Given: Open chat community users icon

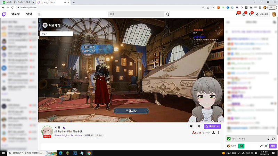Looking at the screenshot, I should [274, 22].
